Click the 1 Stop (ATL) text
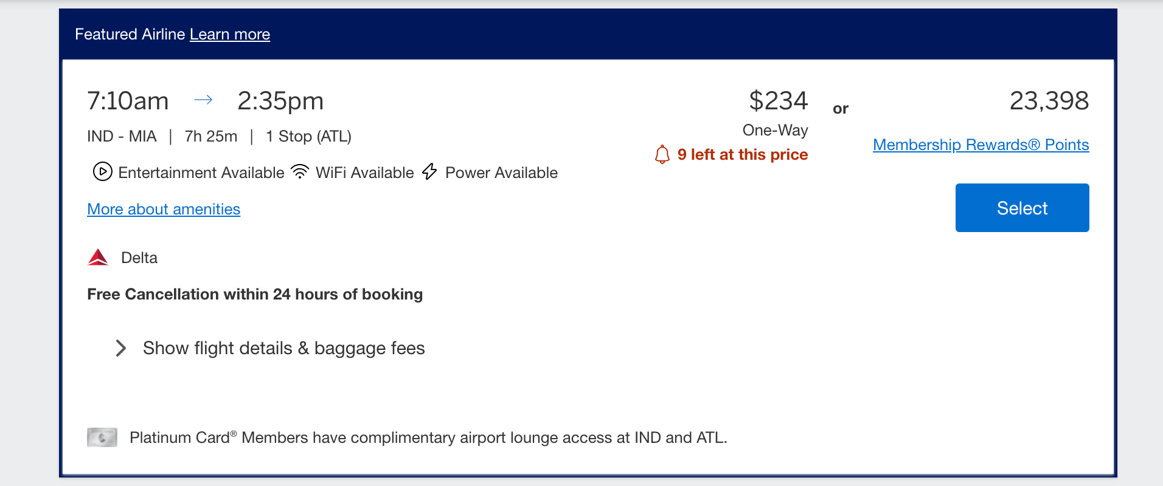Screen dimensions: 1163x486 [308, 135]
